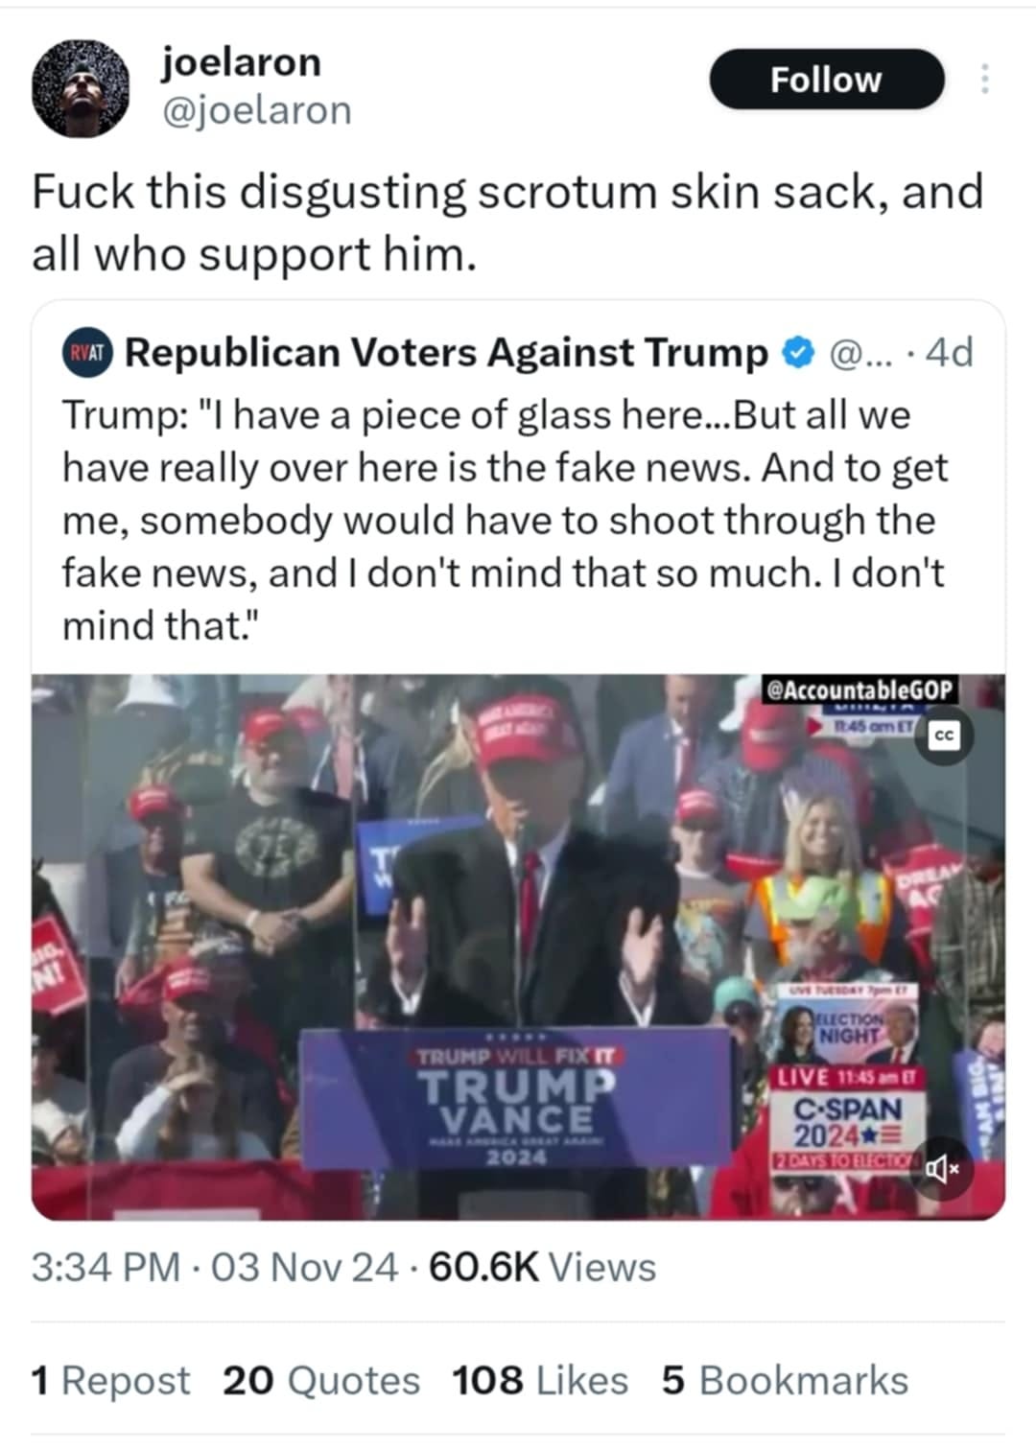Click the @AccountableGOP watermark label
1036x1449 pixels.
click(859, 689)
